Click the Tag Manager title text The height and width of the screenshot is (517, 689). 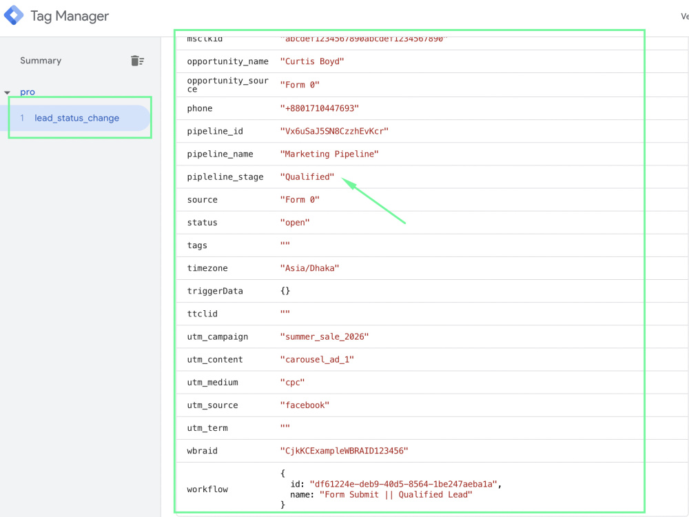tap(70, 17)
